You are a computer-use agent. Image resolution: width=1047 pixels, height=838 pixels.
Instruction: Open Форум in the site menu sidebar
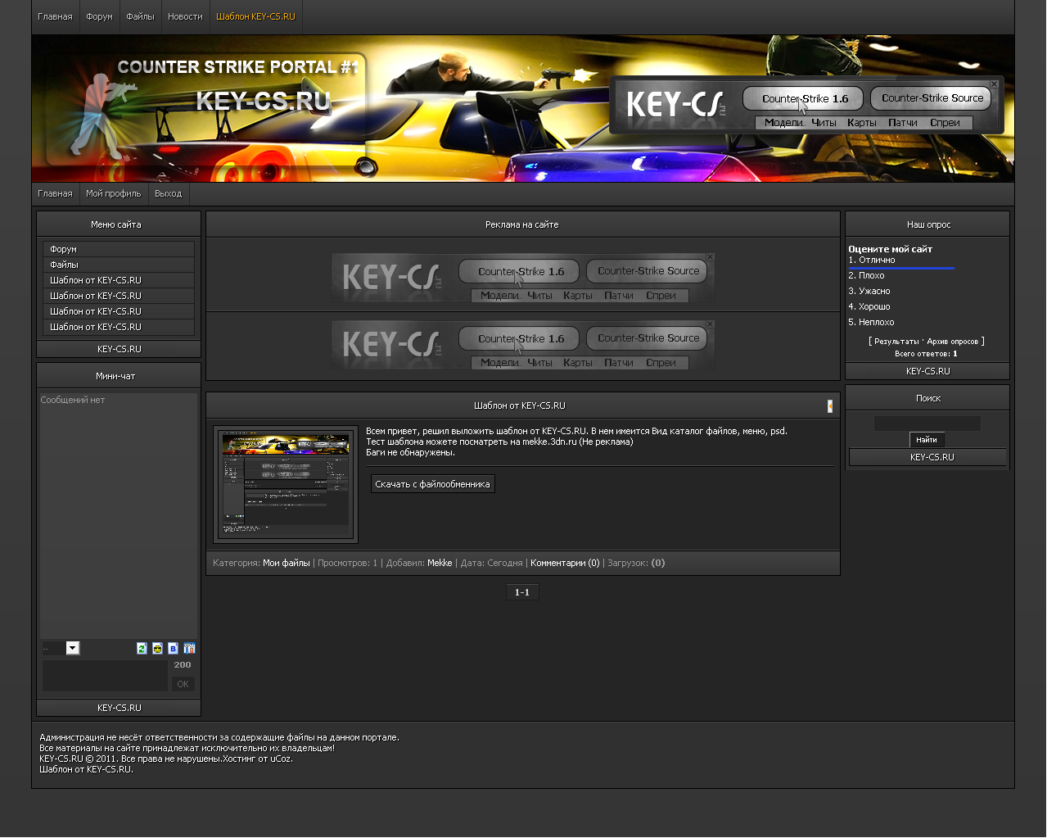click(x=119, y=249)
